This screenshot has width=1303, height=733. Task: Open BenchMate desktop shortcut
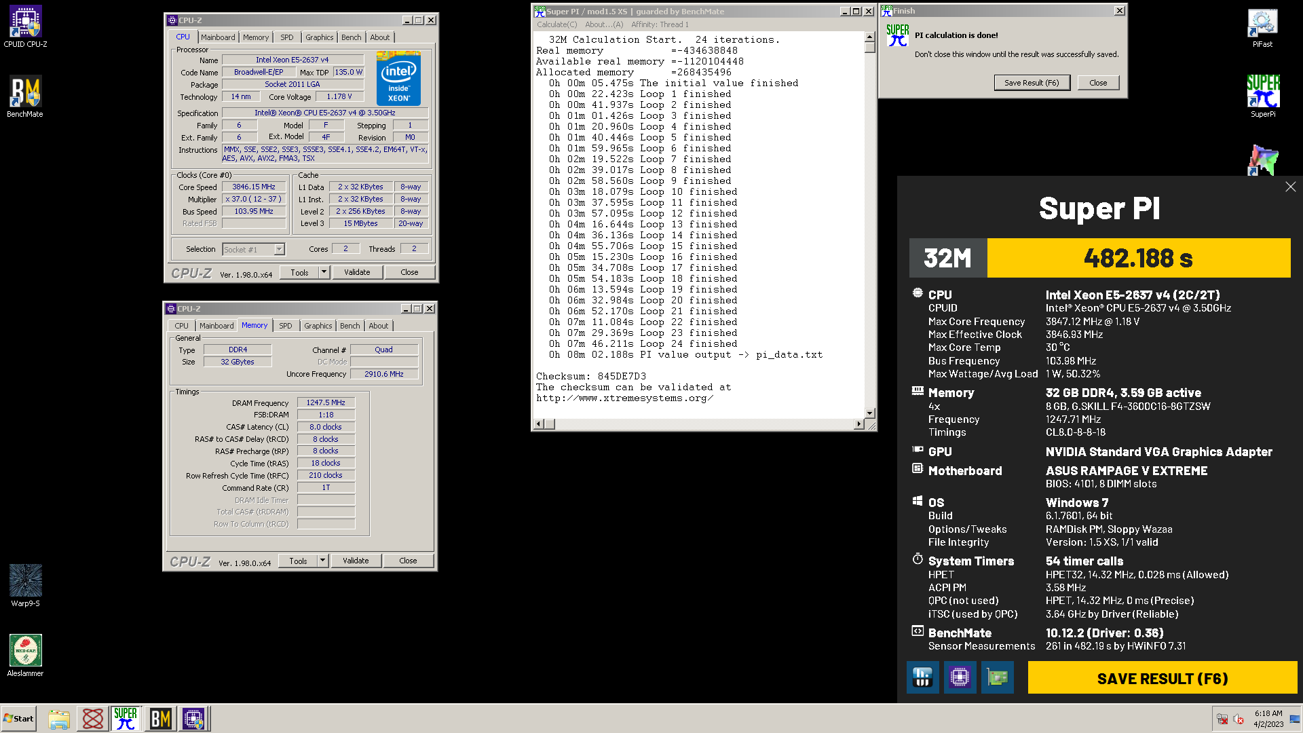[x=25, y=96]
